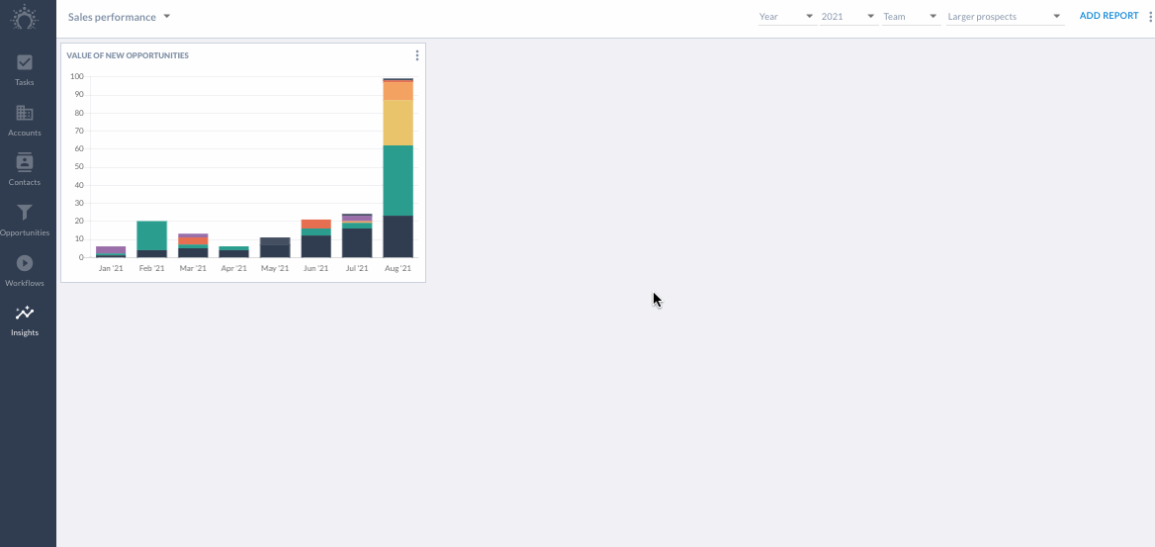Screen dimensions: 1155x547
Task: Click the Value of New Opportunities title
Action: coord(128,55)
